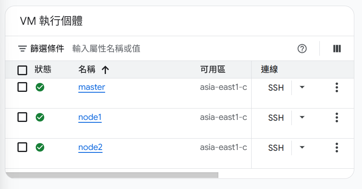This screenshot has width=362, height=189.
Task: Tick the checkbox for node2 instance
Action: [22, 148]
